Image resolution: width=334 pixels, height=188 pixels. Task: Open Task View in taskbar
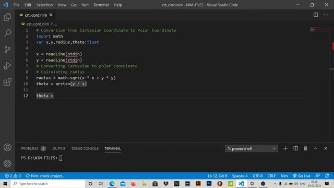[101, 183]
